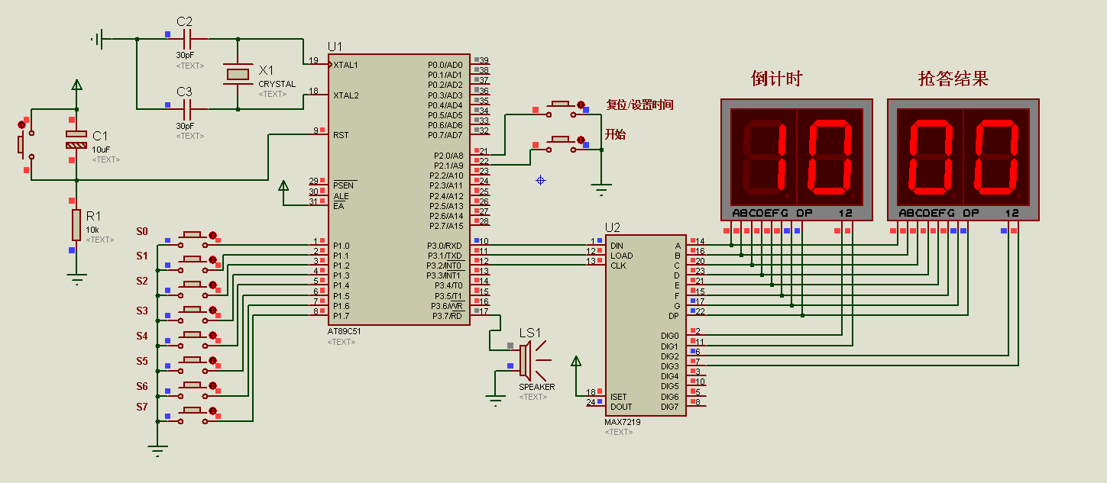Click the P3.7/RD pin label
Image resolution: width=1107 pixels, height=483 pixels.
[x=448, y=316]
